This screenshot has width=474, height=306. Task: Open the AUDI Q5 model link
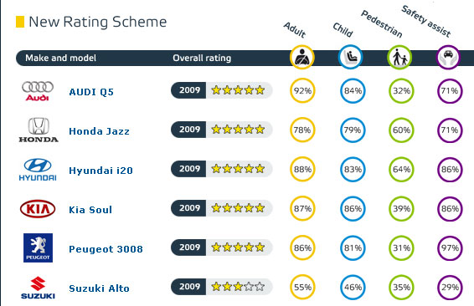coord(91,92)
